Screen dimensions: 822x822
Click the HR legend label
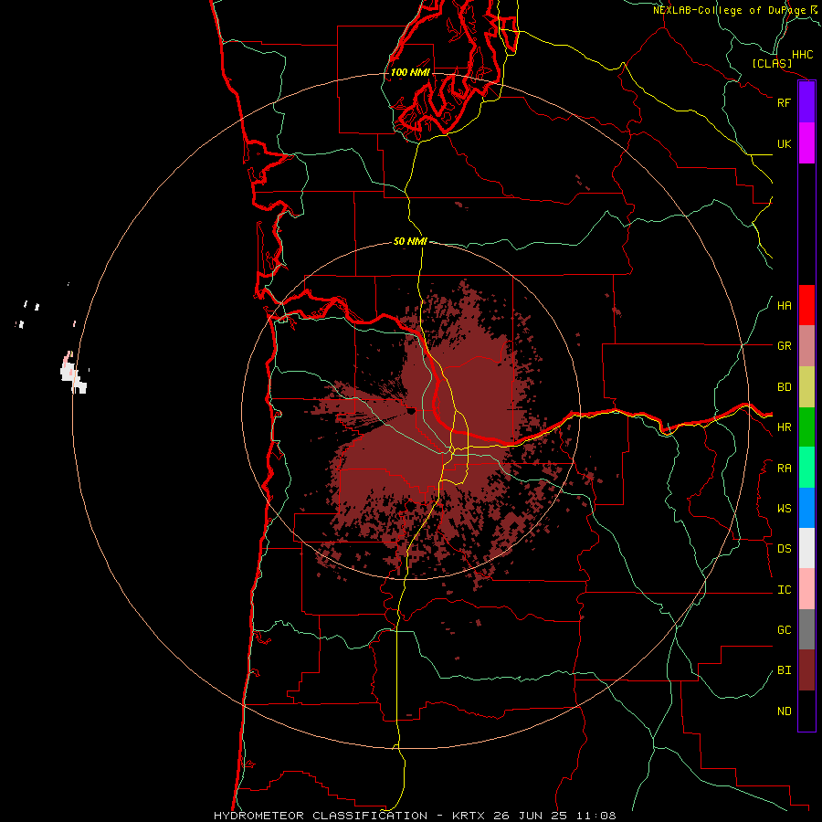pos(784,427)
